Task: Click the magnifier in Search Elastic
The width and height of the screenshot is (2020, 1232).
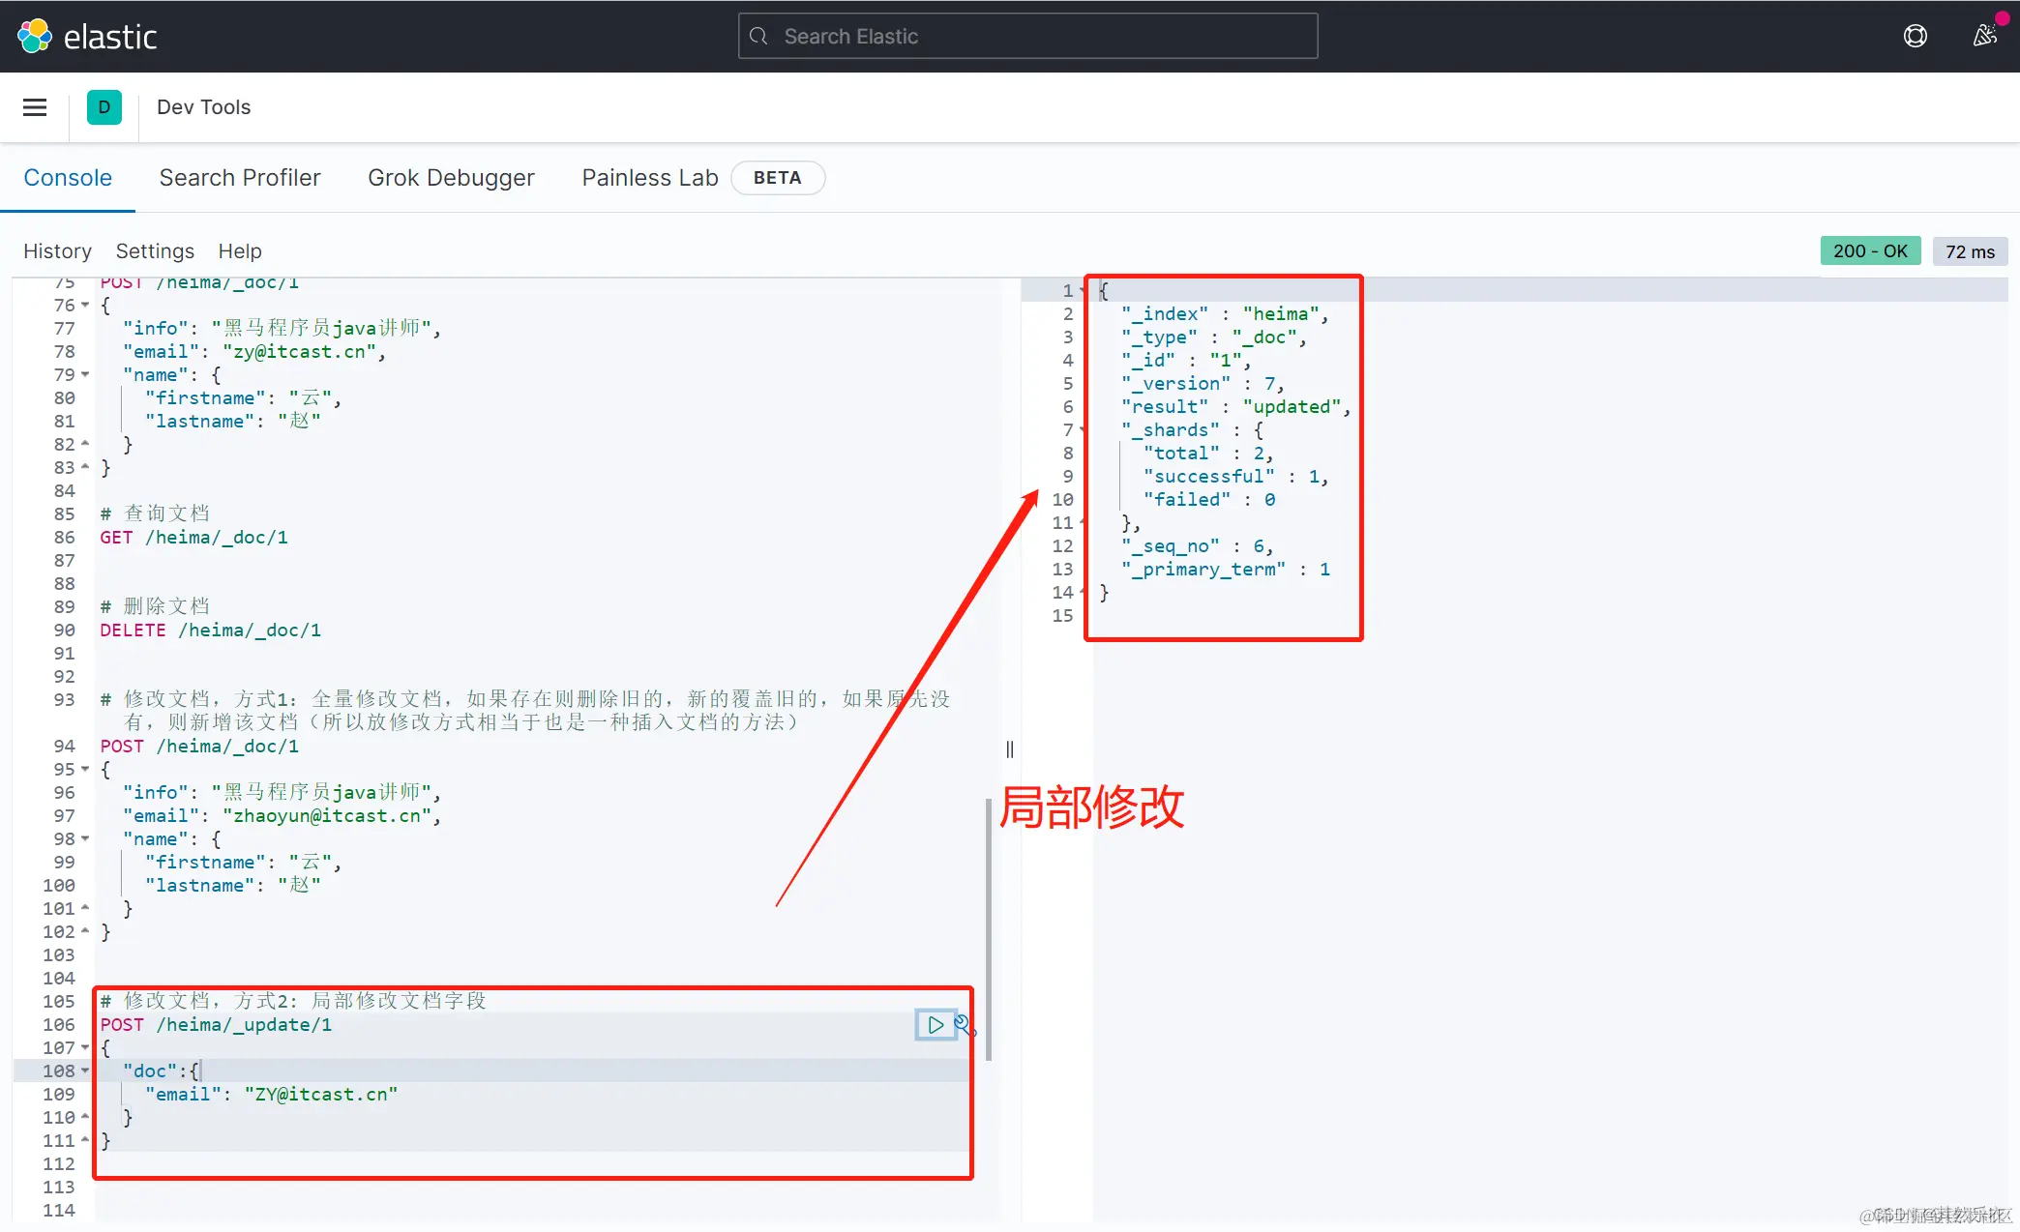Action: pos(759,36)
